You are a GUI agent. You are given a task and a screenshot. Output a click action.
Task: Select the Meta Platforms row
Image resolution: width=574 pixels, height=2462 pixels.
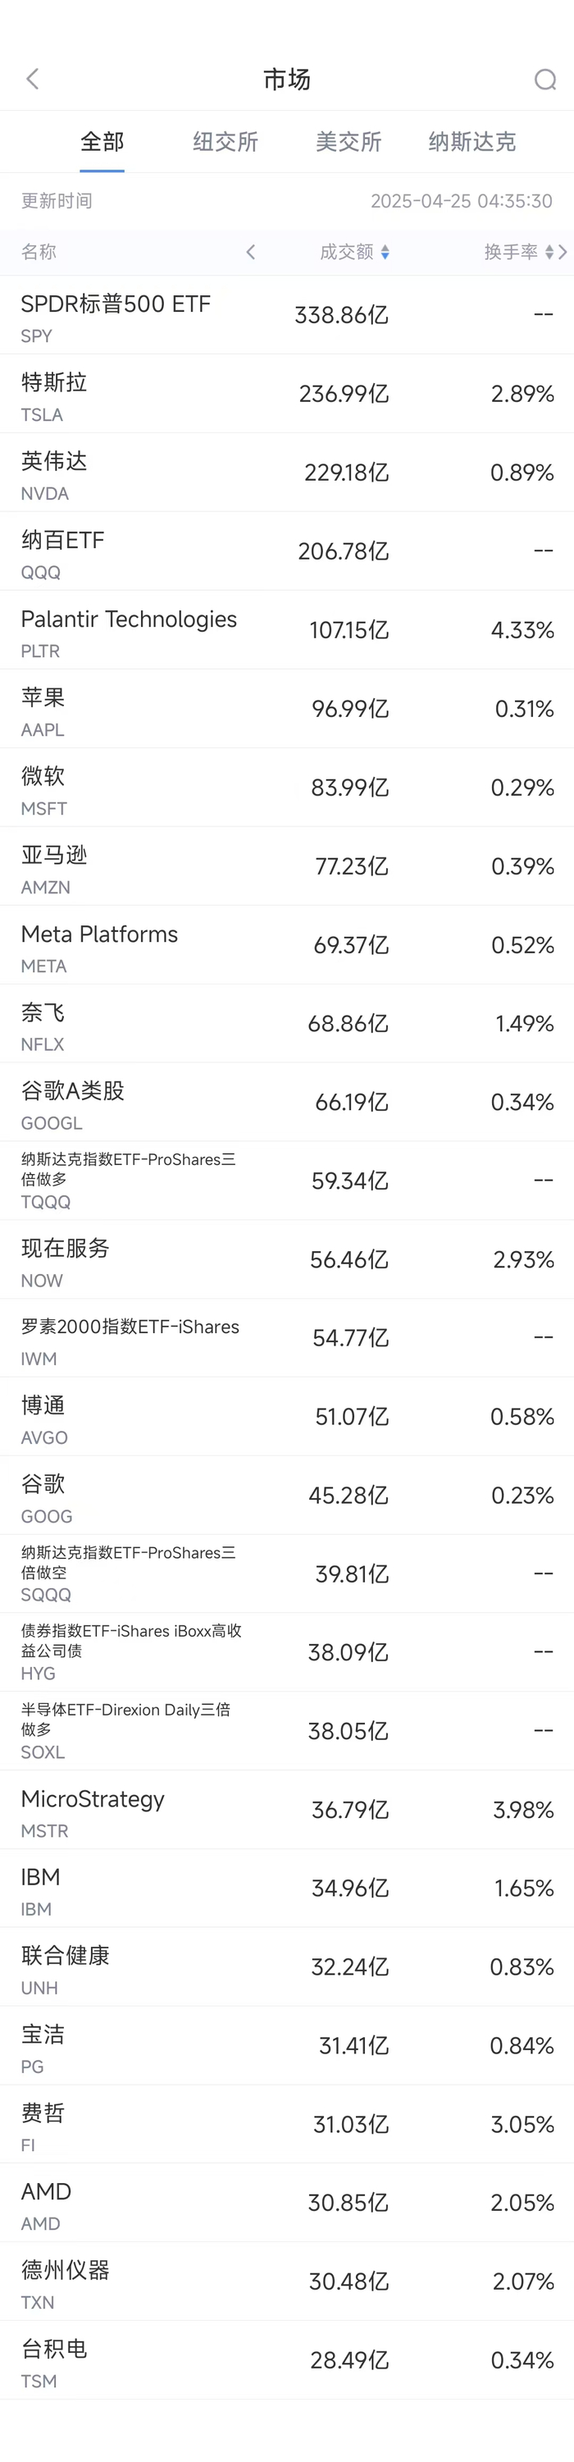pyautogui.click(x=286, y=945)
